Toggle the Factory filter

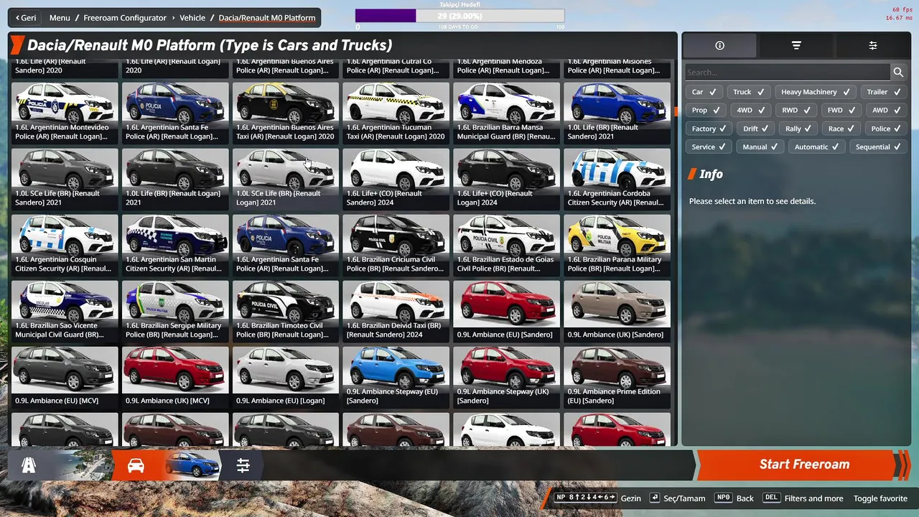coord(709,129)
